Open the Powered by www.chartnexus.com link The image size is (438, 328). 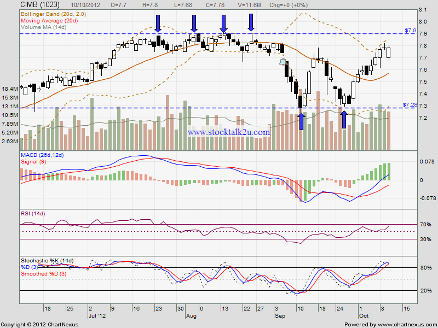tap(390, 325)
